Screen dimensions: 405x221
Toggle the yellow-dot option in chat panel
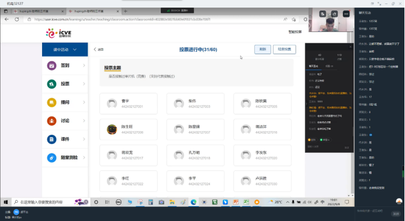coord(312,140)
